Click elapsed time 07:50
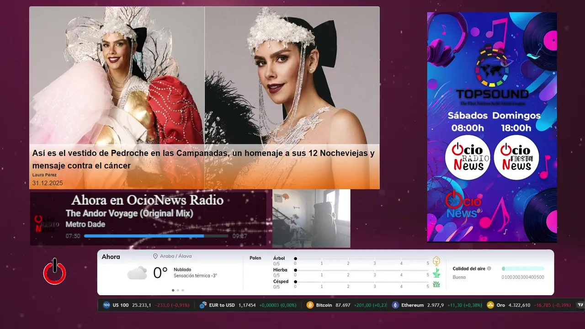 pos(73,236)
